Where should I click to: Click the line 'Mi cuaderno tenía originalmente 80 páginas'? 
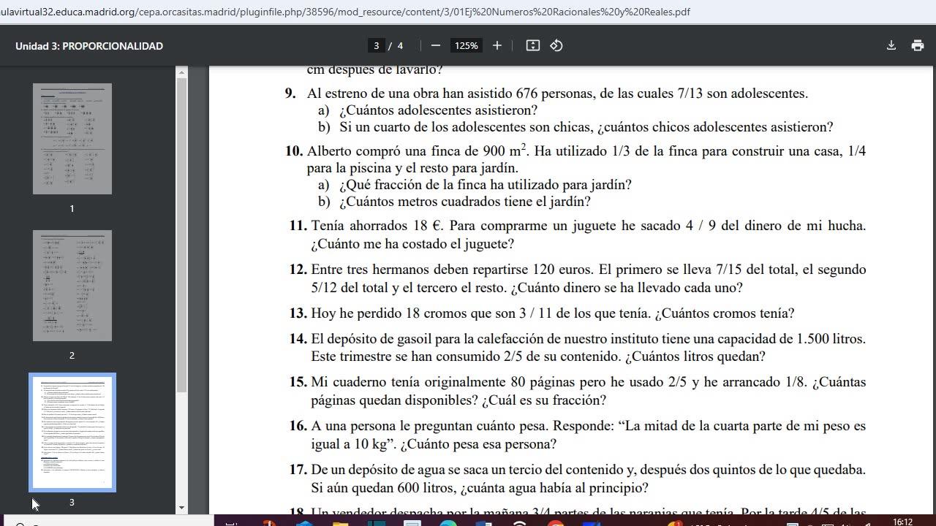click(589, 382)
